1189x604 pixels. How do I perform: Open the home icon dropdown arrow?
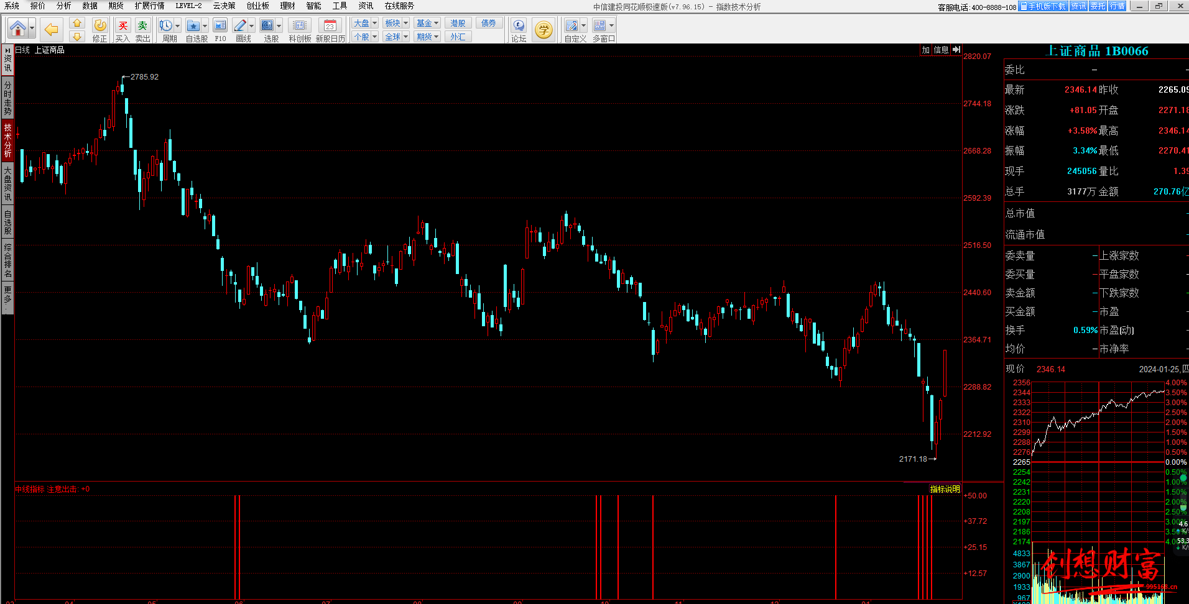[x=32, y=29]
